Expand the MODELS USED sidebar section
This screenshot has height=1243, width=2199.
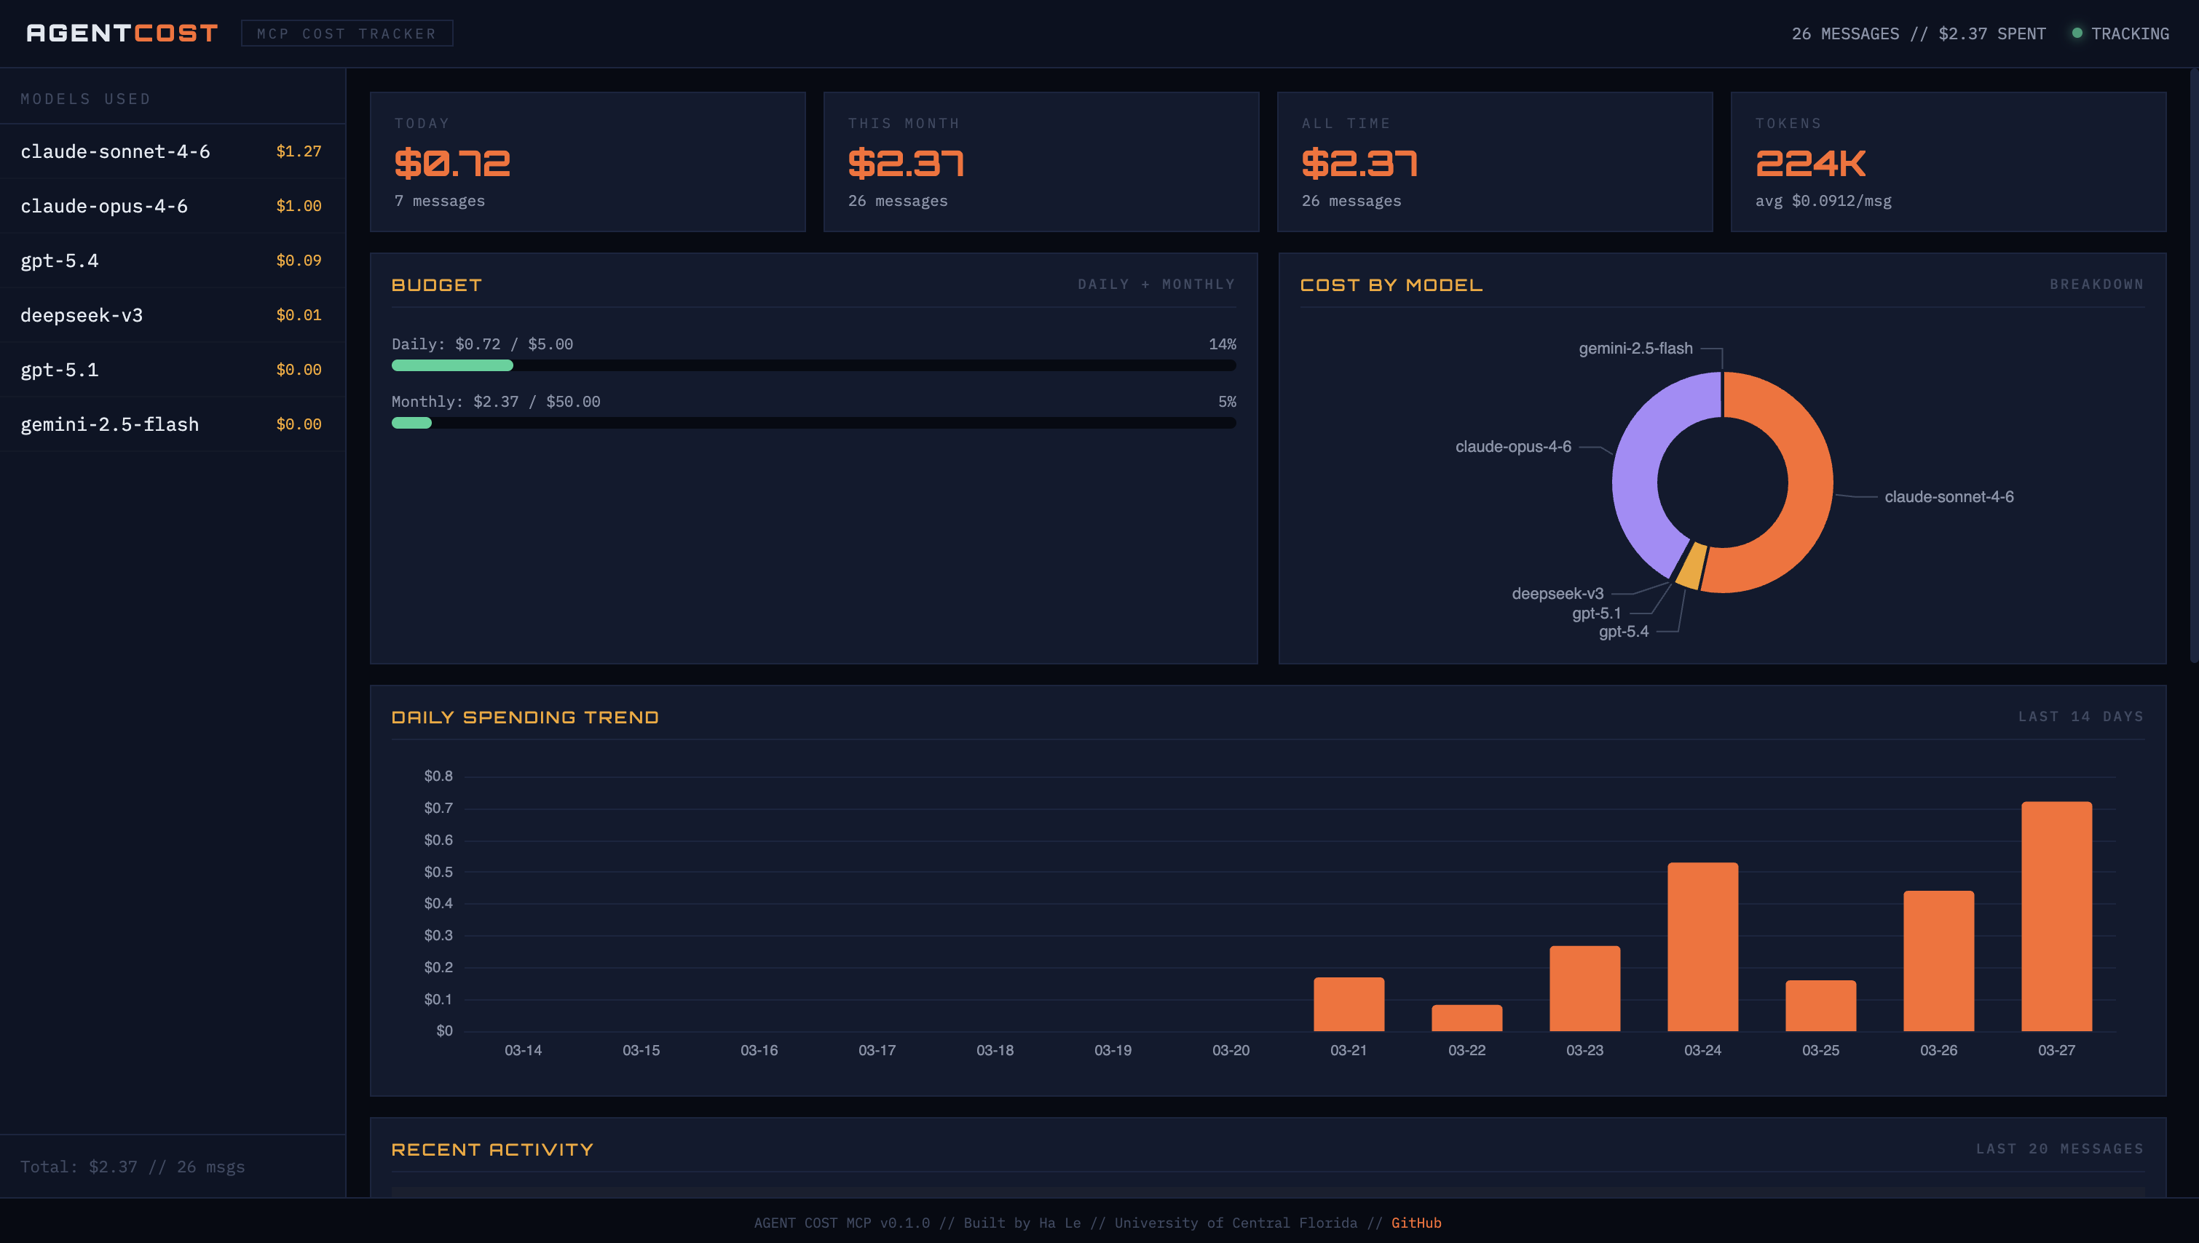click(x=85, y=98)
